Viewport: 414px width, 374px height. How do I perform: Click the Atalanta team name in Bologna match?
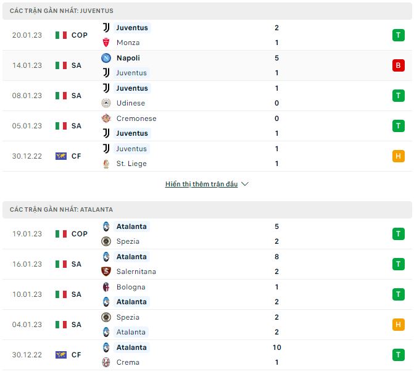pos(131,302)
